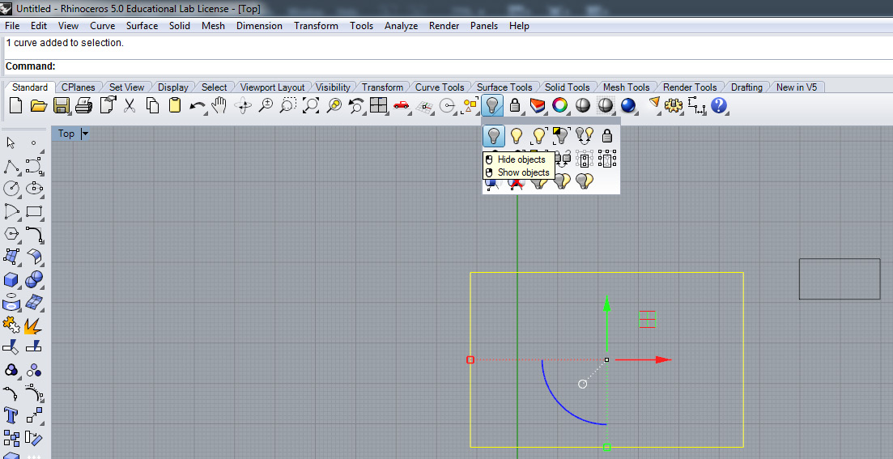Save the model with the floppy disk icon

coord(62,105)
